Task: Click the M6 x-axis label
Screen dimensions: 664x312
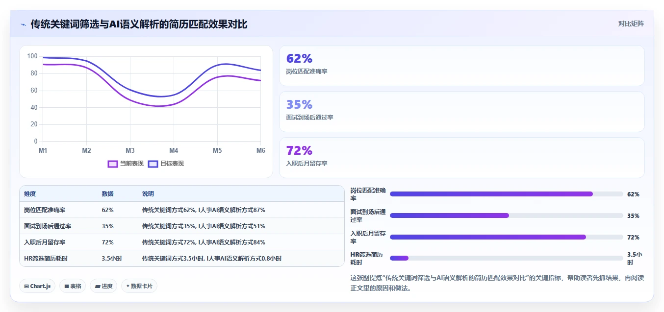Action: pos(260,150)
